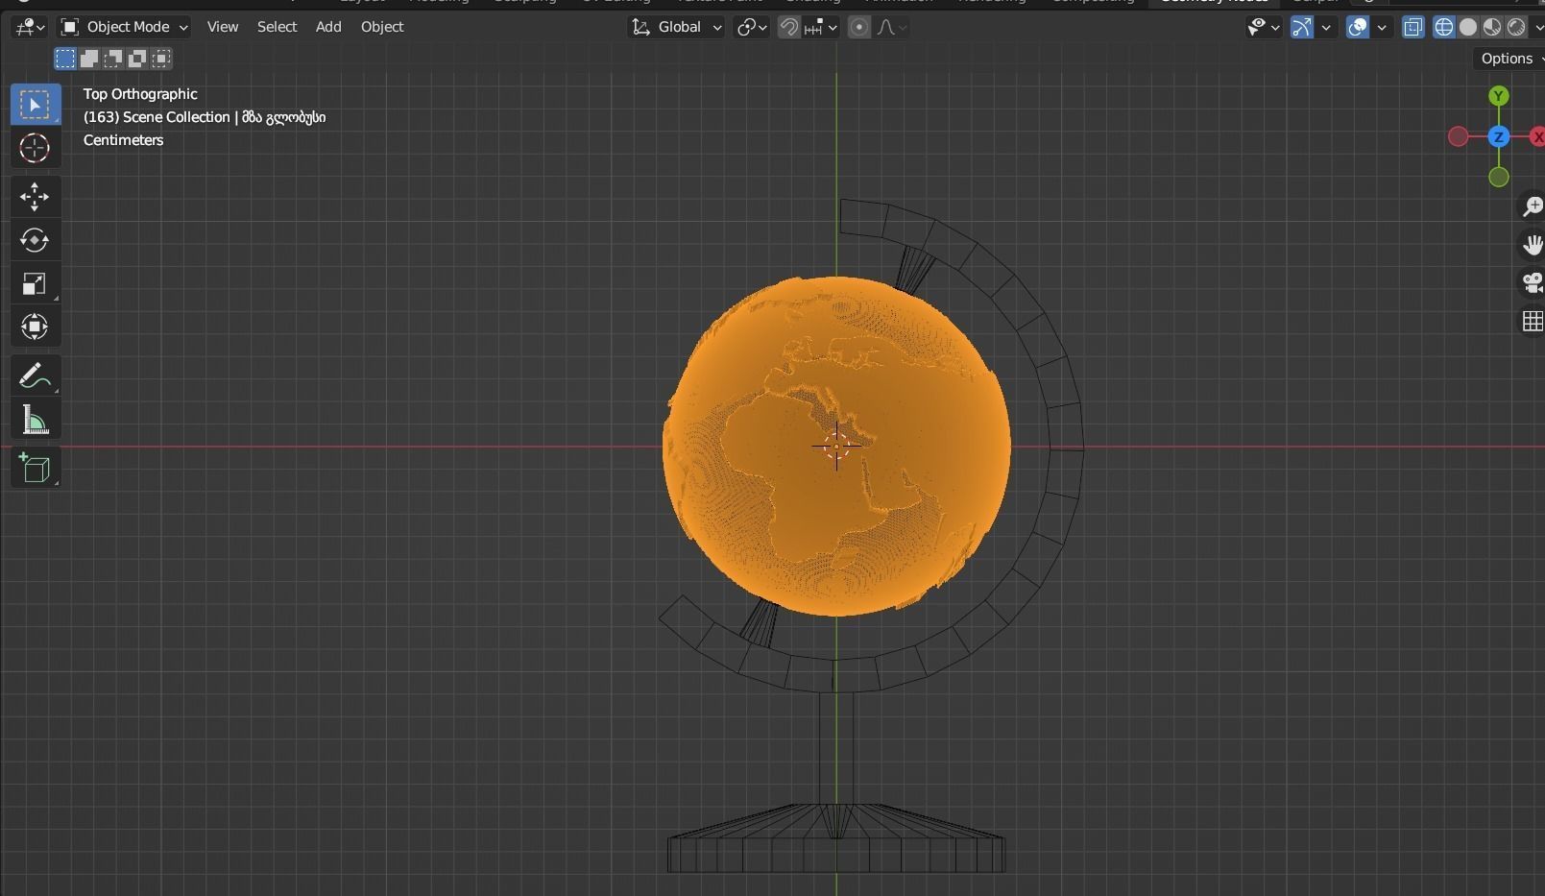Viewport: 1545px width, 896px height.
Task: Select the Annotate tool
Action: point(35,375)
